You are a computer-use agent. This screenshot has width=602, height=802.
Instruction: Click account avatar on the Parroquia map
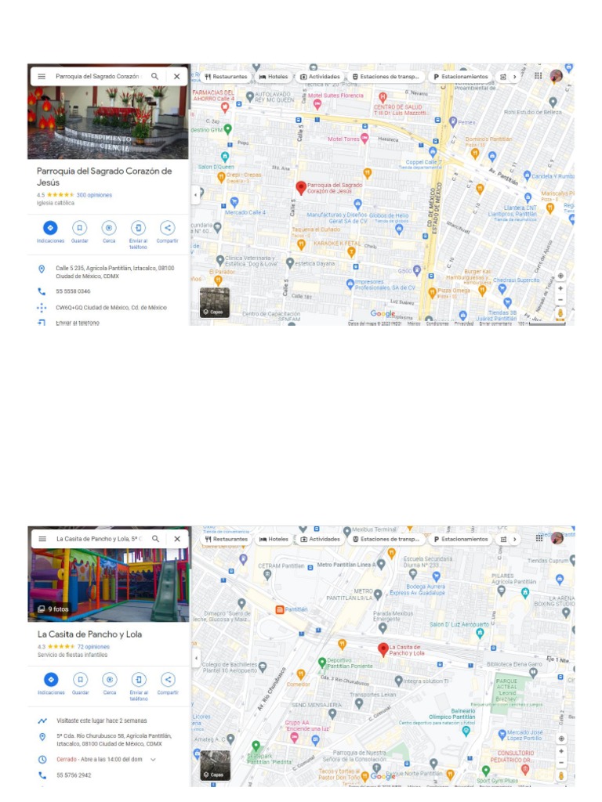pyautogui.click(x=557, y=76)
